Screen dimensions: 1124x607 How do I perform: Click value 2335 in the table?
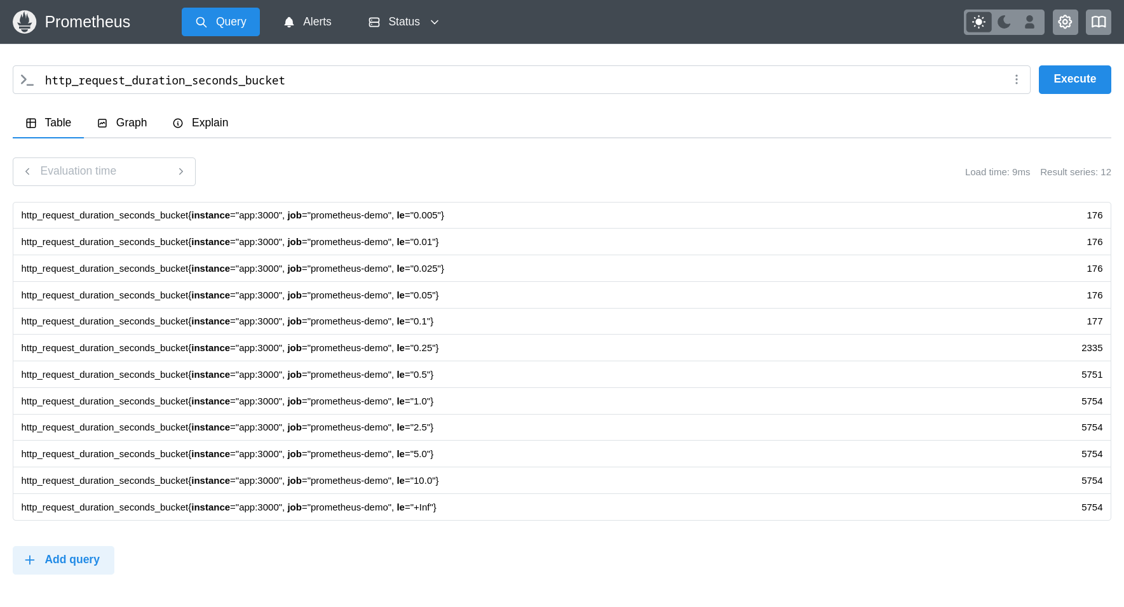point(1092,348)
